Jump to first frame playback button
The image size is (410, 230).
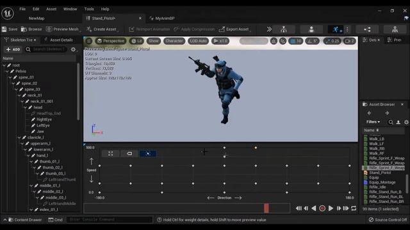(x=299, y=208)
